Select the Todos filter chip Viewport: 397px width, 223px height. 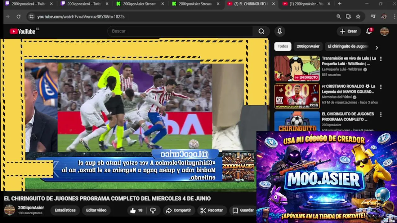pos(283,46)
